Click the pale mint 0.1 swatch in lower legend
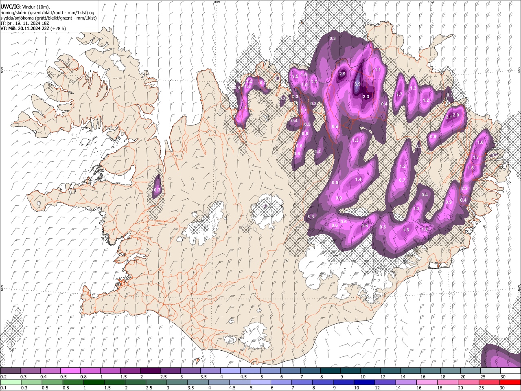This screenshot has height=391, width=521. (10, 382)
